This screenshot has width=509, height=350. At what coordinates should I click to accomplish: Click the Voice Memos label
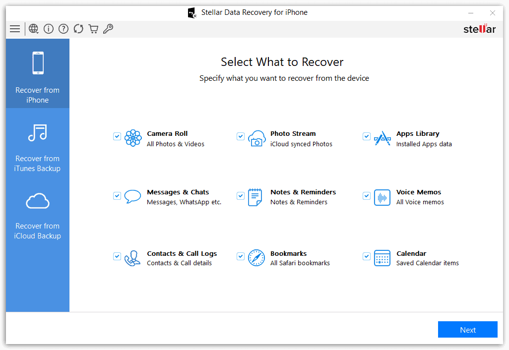pos(419,192)
